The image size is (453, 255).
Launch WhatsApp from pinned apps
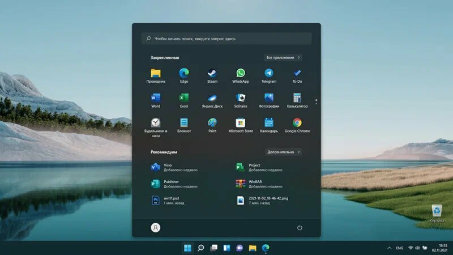(240, 76)
